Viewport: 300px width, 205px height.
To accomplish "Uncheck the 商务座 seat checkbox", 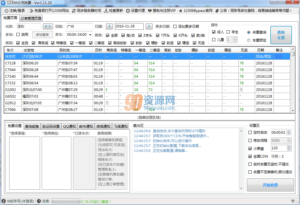I will (34, 43).
